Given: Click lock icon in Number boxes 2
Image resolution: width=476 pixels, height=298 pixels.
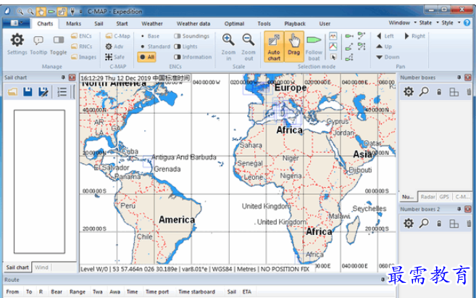Looking at the screenshot, I should point(439,223).
